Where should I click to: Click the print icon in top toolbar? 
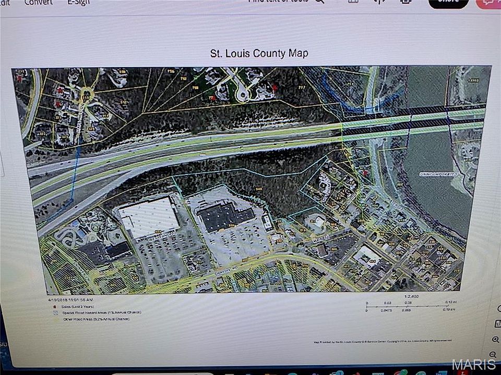tap(405, 2)
